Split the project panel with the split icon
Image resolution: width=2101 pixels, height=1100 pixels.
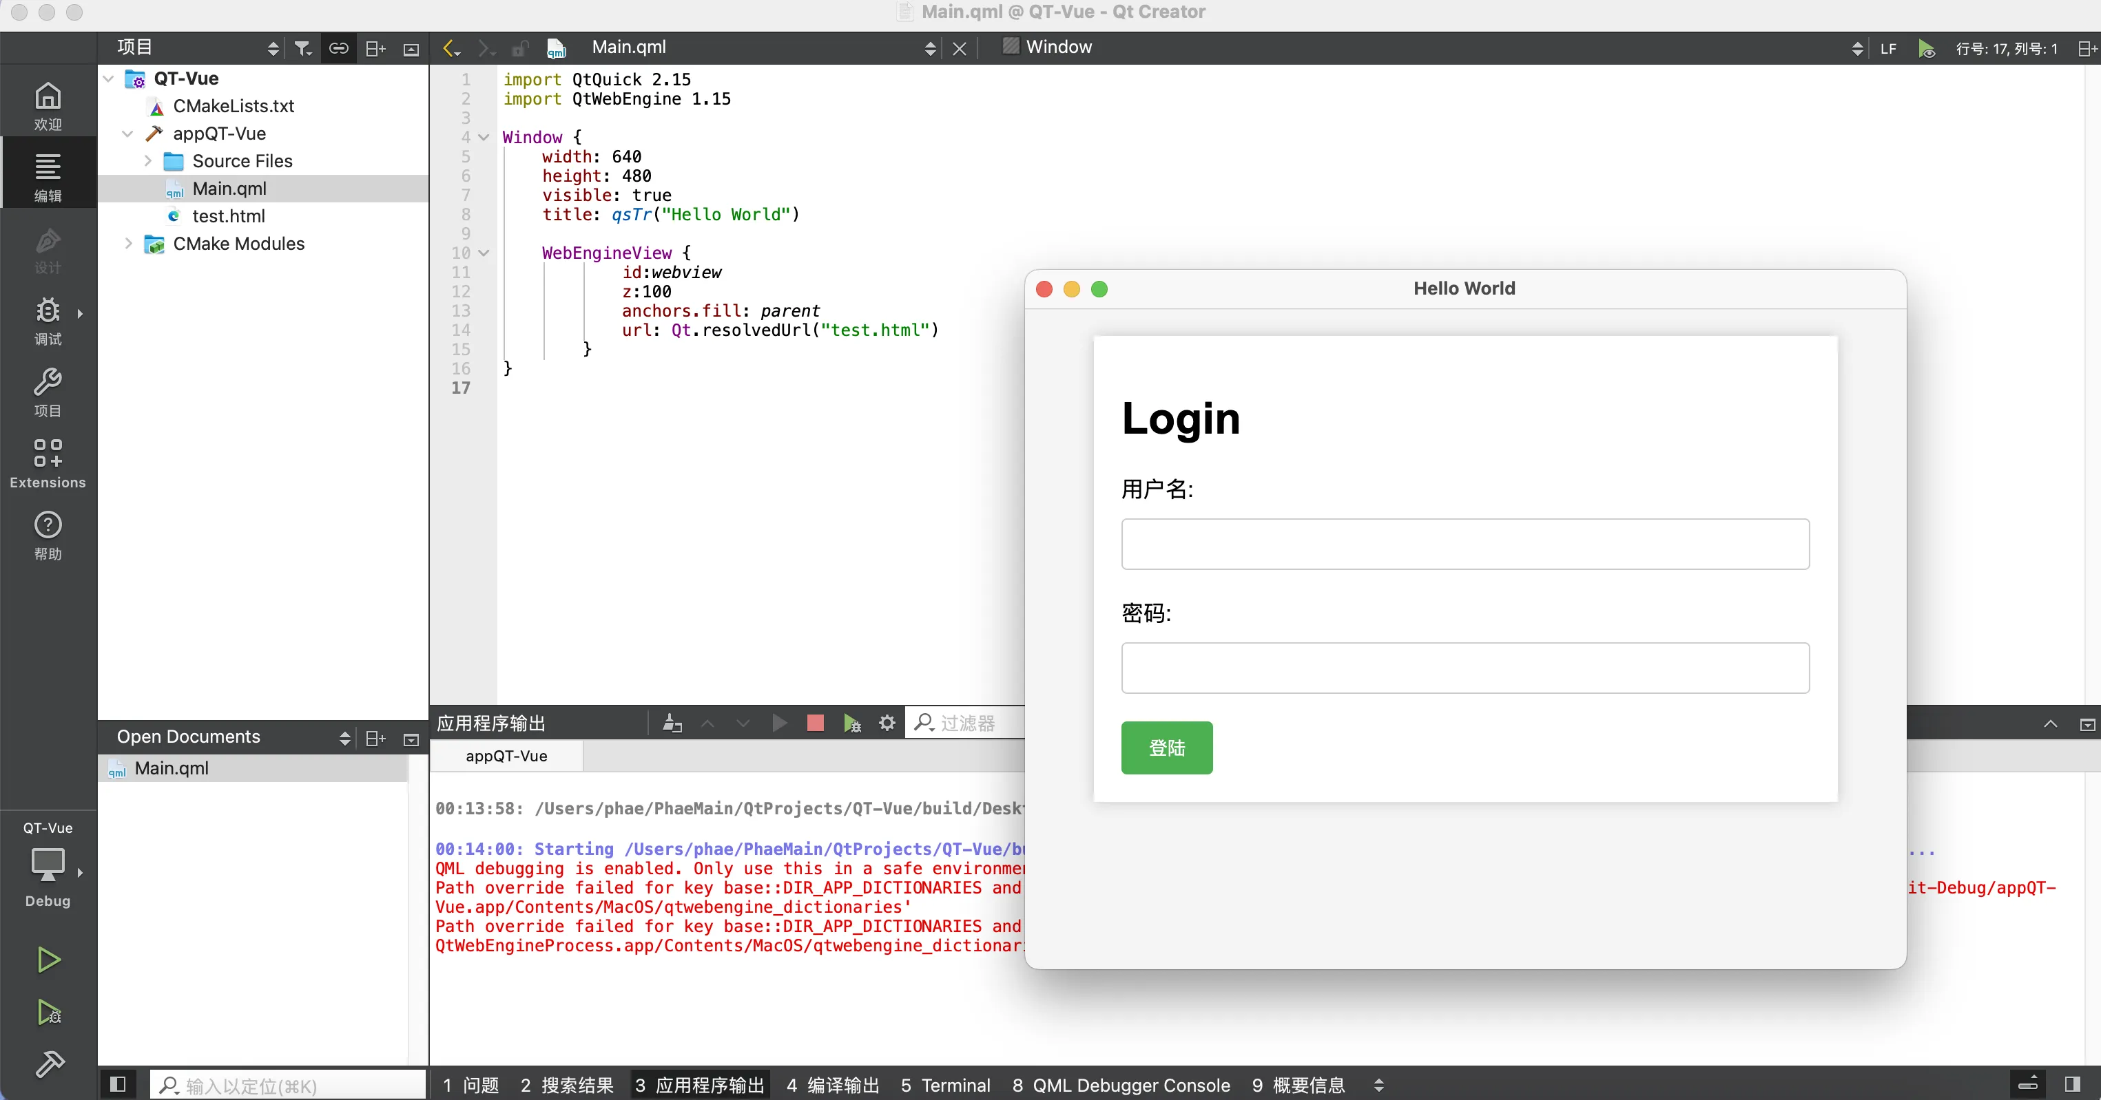click(375, 49)
